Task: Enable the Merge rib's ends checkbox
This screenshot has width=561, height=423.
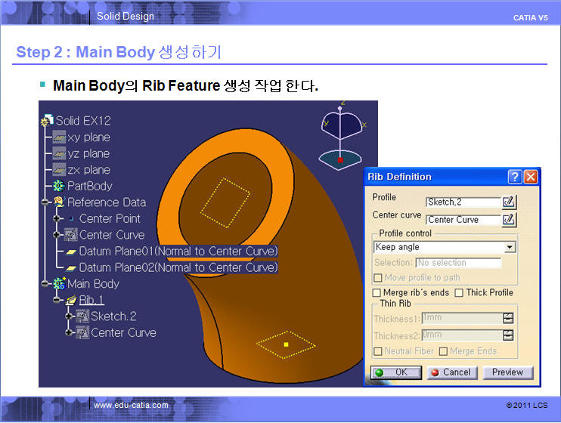Action: [377, 293]
